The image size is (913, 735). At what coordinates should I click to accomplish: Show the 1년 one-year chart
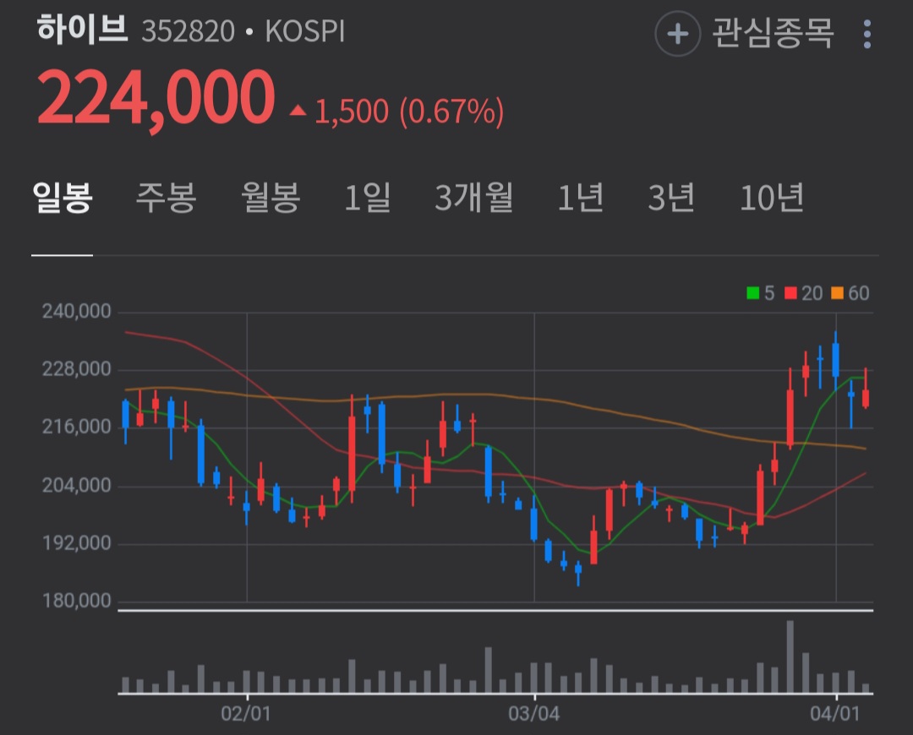580,198
